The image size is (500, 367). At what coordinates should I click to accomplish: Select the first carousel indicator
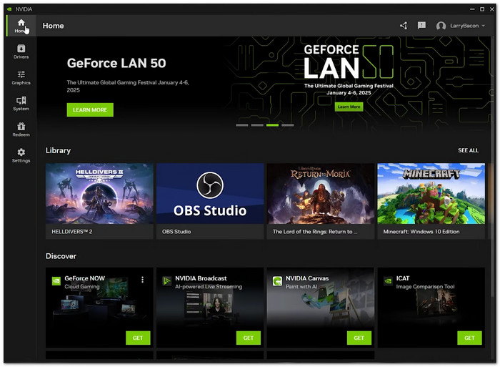tap(242, 125)
